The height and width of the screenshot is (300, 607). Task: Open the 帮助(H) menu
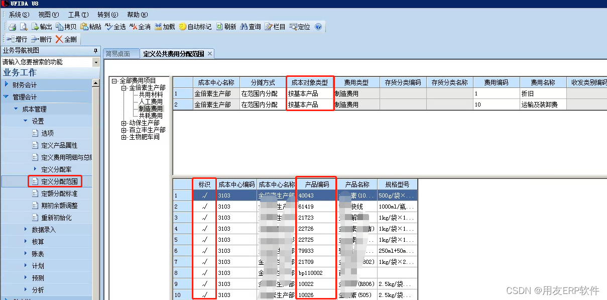(x=137, y=15)
